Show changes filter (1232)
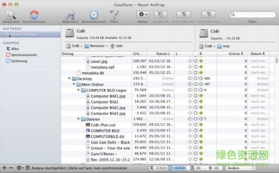 point(177,168)
